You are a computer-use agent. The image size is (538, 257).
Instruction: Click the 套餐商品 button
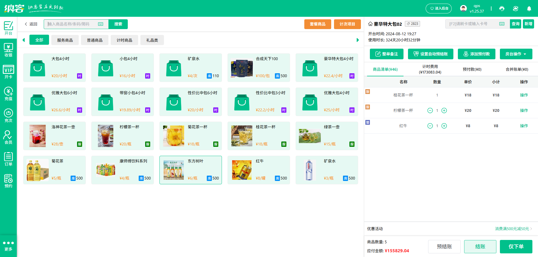coord(317,24)
